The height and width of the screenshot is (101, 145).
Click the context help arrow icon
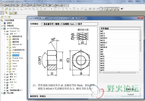[x=122, y=9]
